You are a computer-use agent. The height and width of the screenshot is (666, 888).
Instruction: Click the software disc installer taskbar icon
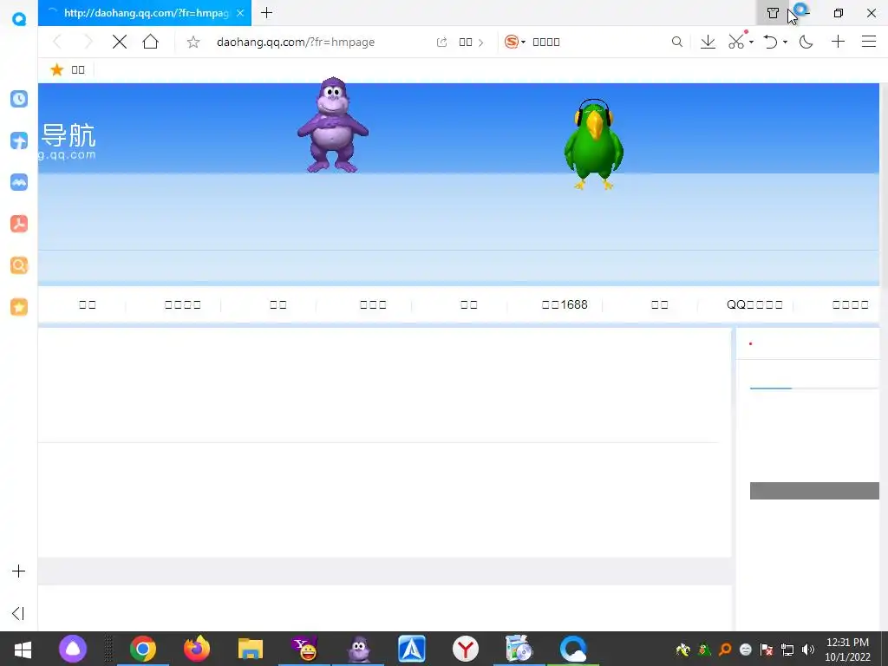point(519,649)
